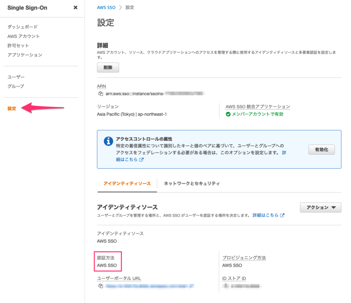Select the アイデンティティソース tab
This screenshot has width=351, height=303.
coord(127,183)
